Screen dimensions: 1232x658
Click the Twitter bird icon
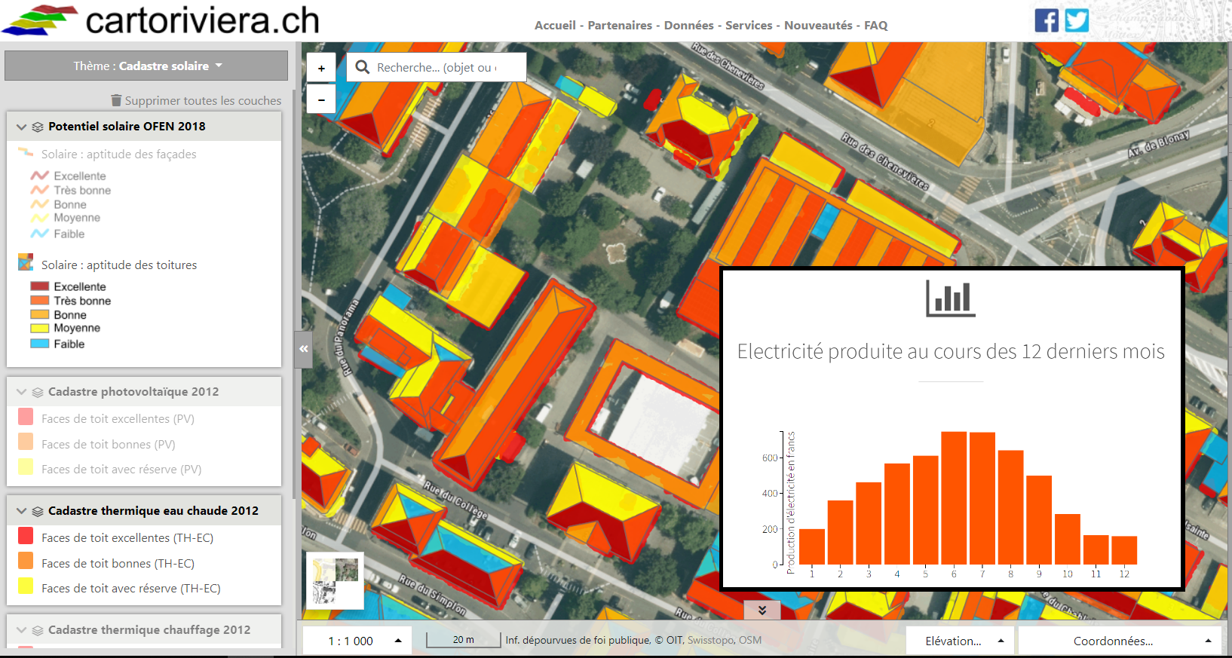[x=1077, y=20]
